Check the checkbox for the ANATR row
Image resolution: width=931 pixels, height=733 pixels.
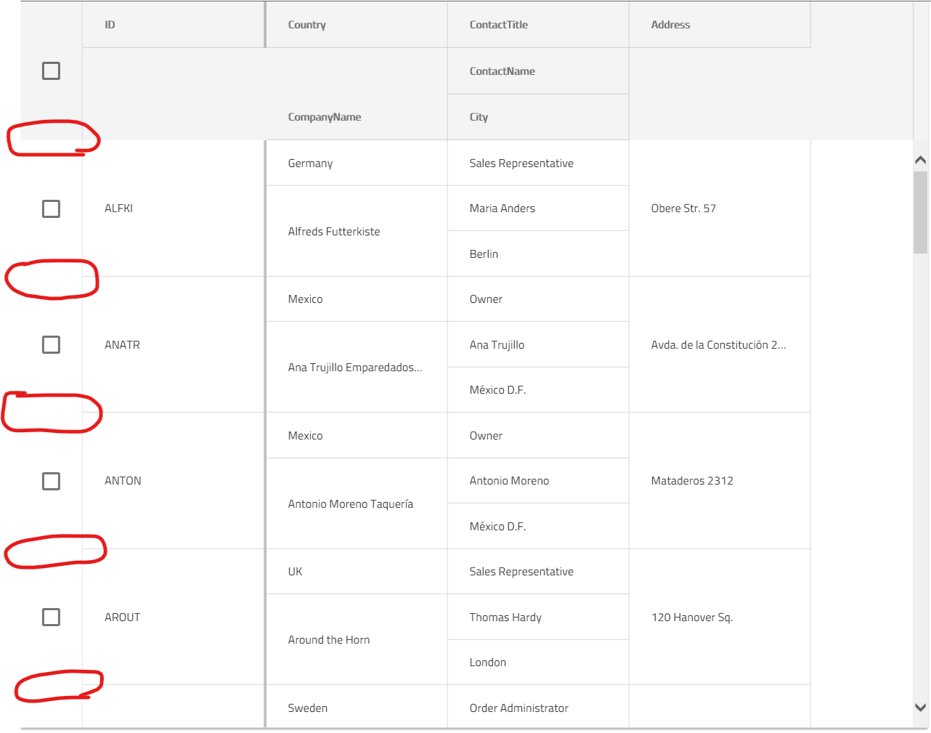[x=51, y=344]
